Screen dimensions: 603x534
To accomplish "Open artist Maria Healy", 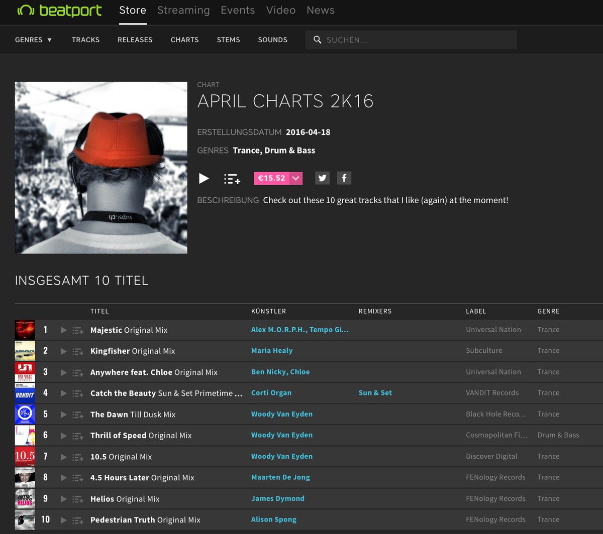I will tap(272, 351).
